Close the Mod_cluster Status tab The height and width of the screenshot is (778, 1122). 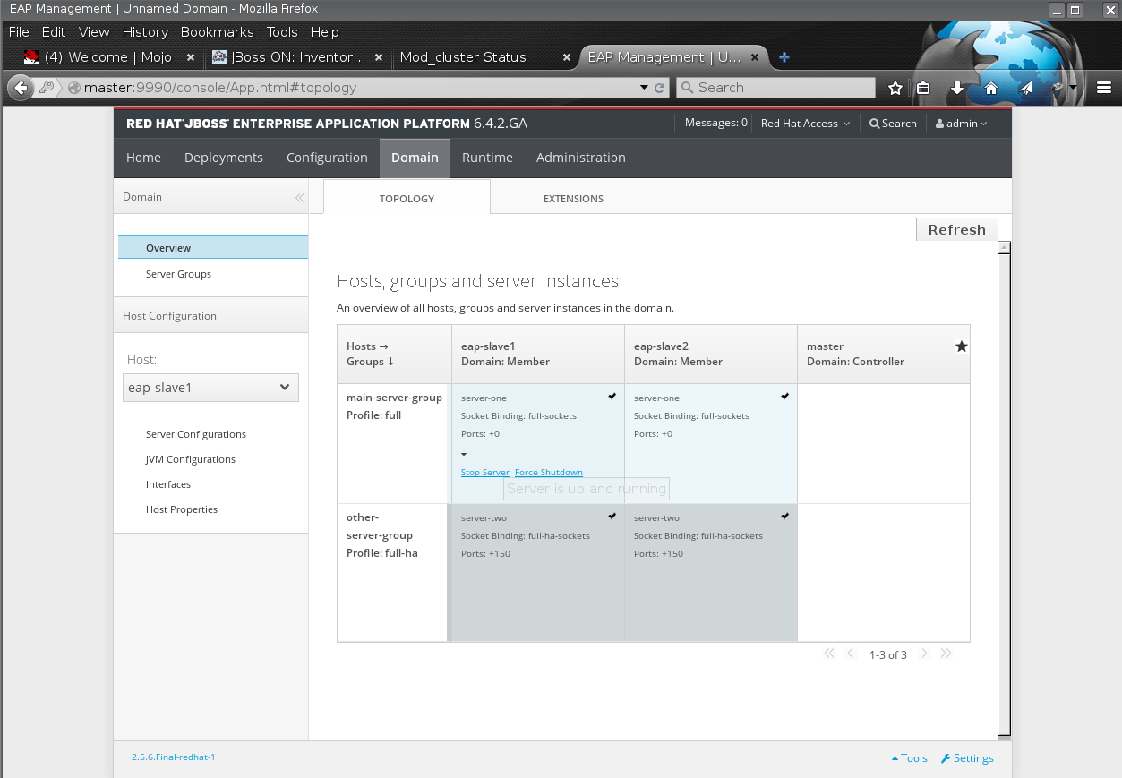(567, 57)
